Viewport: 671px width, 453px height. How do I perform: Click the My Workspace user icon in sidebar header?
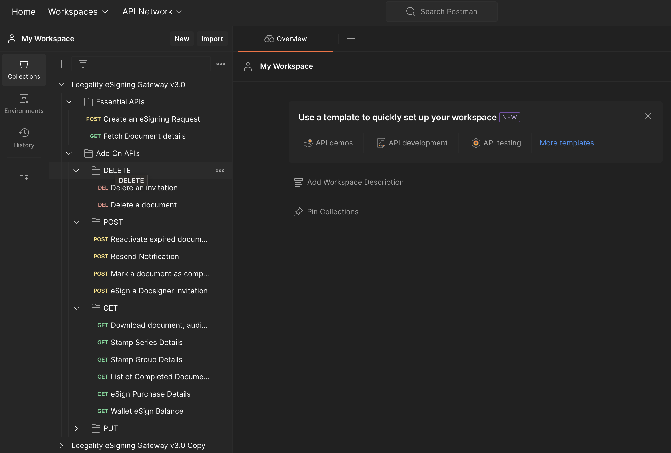pyautogui.click(x=12, y=39)
